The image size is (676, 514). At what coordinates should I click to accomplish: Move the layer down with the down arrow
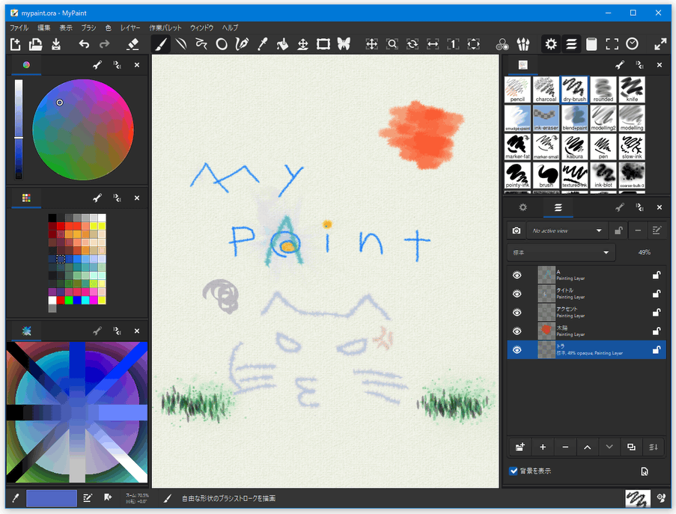tap(609, 447)
